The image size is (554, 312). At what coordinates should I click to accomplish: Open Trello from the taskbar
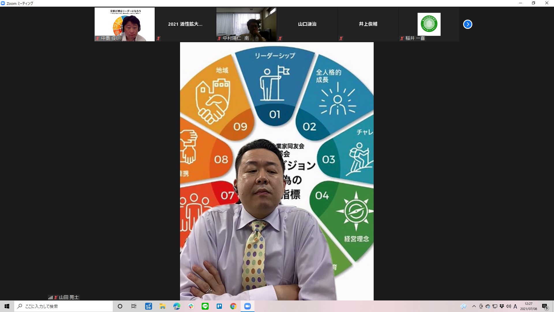[219, 306]
